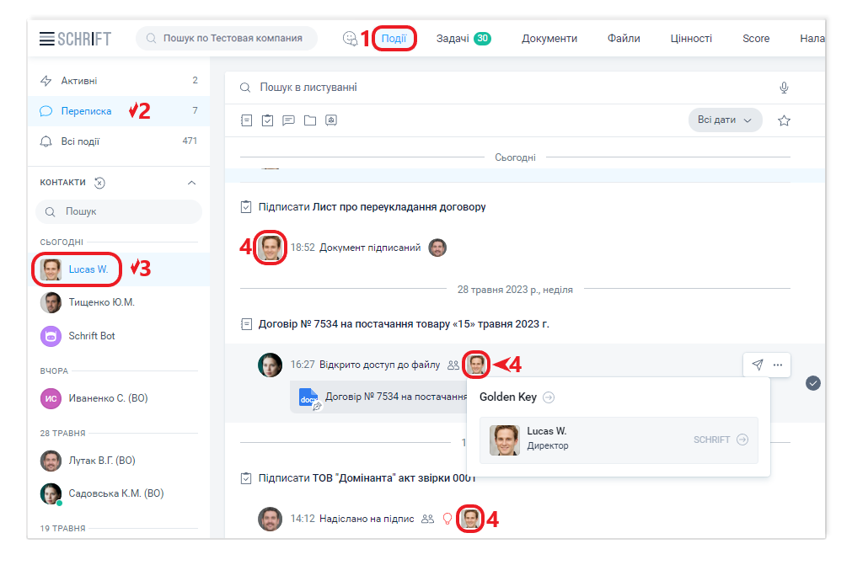The height and width of the screenshot is (565, 852).
Task: Open the Всі дати dropdown
Action: pos(726,120)
